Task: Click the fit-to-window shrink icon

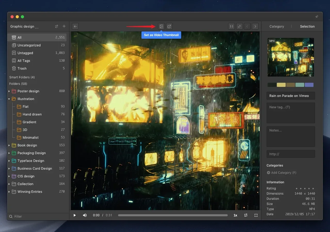Action: 240,26
